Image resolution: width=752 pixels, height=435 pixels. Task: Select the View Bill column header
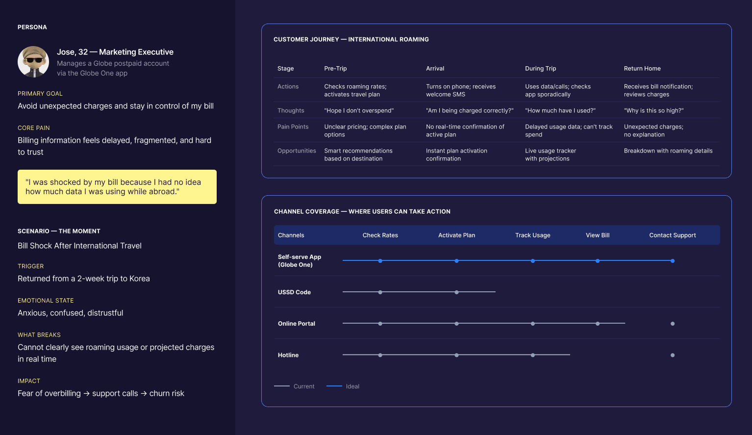(598, 235)
